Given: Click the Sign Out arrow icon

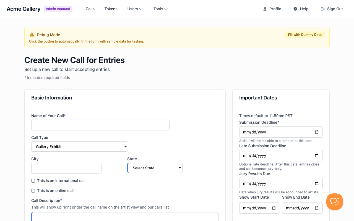Looking at the screenshot, I should coord(322,9).
